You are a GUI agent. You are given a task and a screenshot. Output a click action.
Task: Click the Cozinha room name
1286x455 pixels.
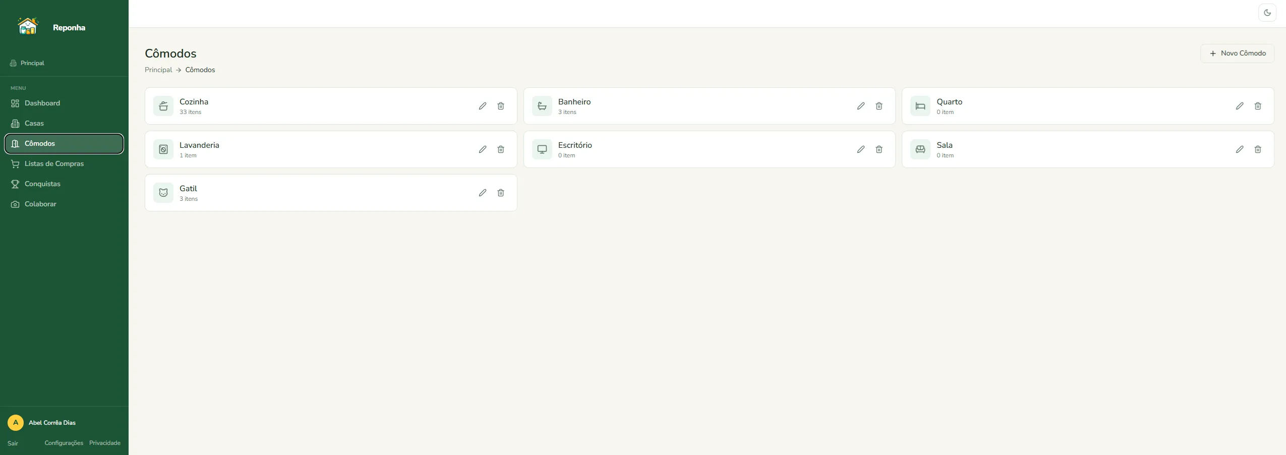[194, 102]
